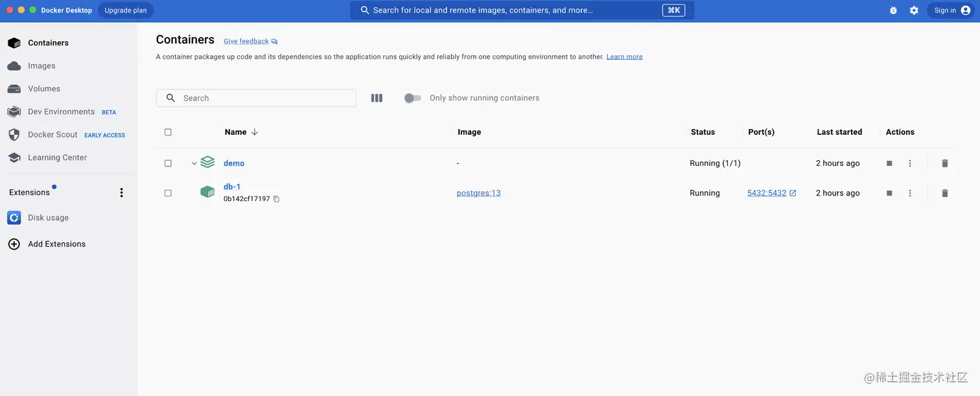Open settings gear icon
The height and width of the screenshot is (396, 980).
914,10
